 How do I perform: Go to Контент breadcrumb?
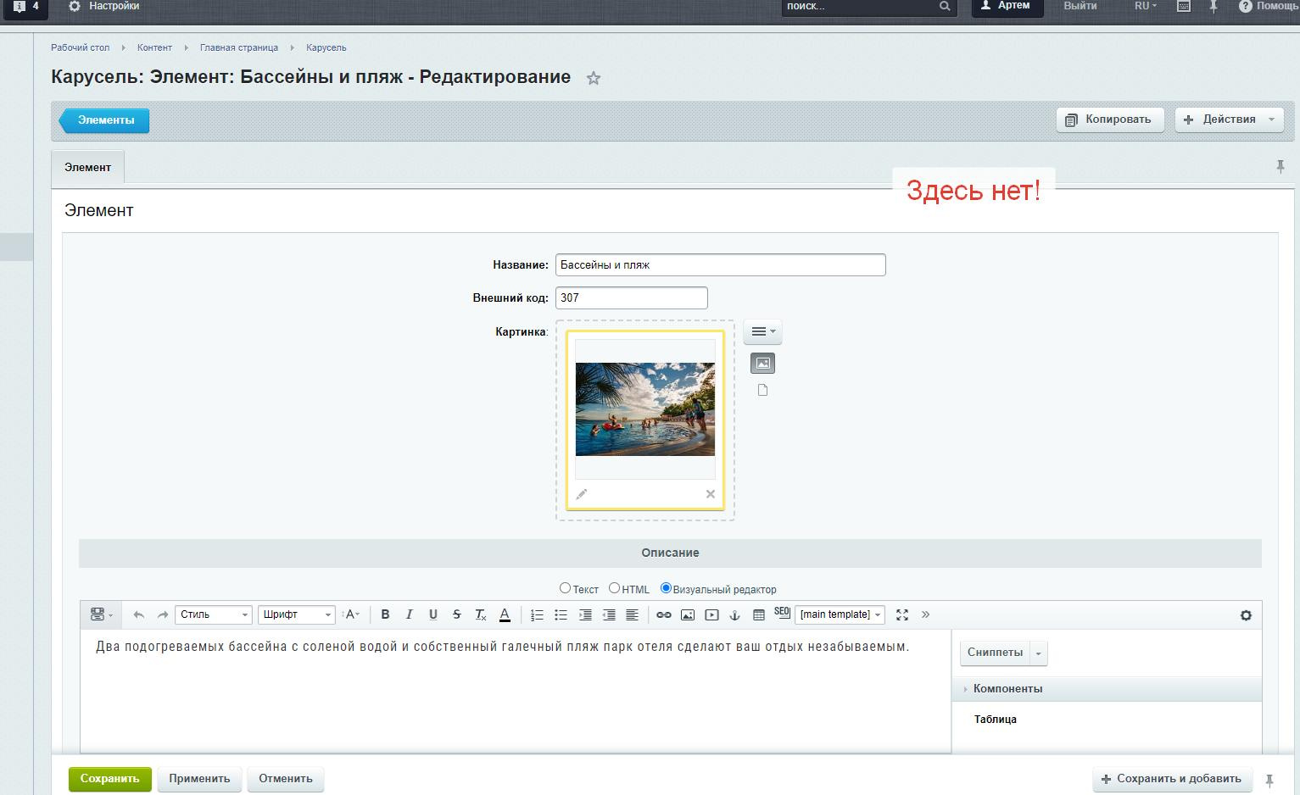(154, 47)
